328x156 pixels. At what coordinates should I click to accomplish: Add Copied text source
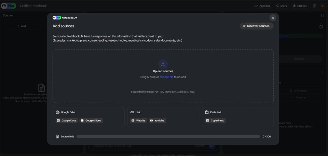tap(215, 121)
